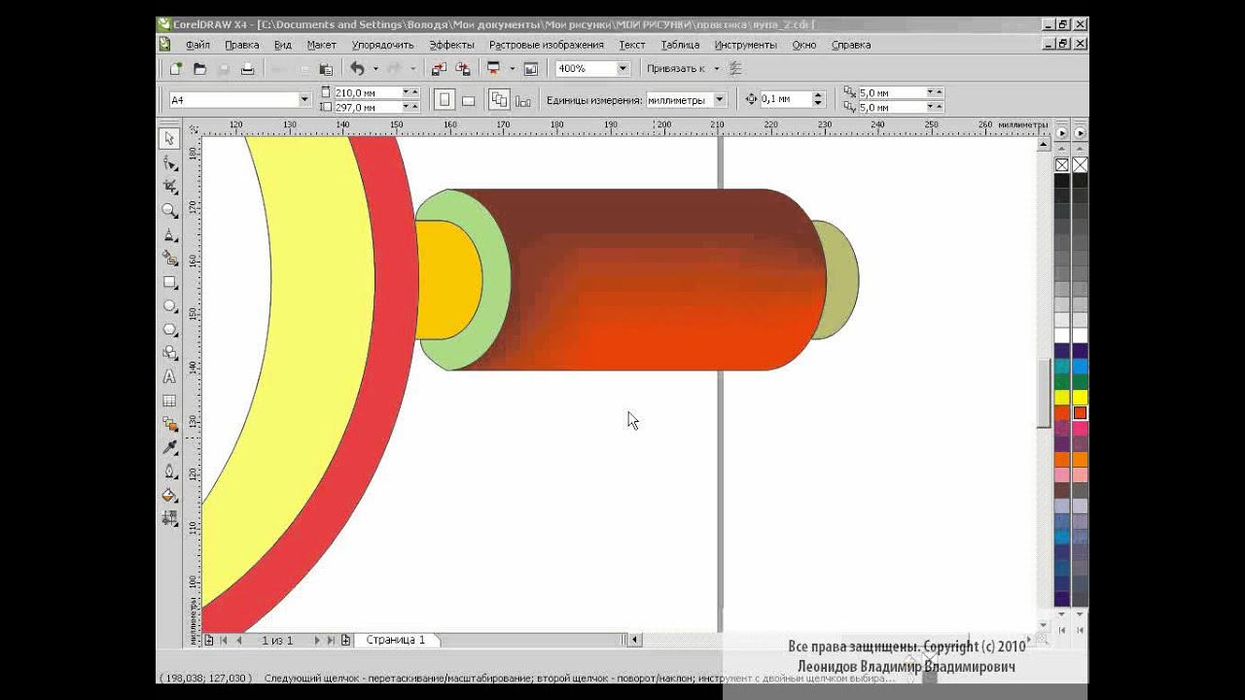Click the Paste clipboard icon
Screen dimensions: 1245x700
326,69
